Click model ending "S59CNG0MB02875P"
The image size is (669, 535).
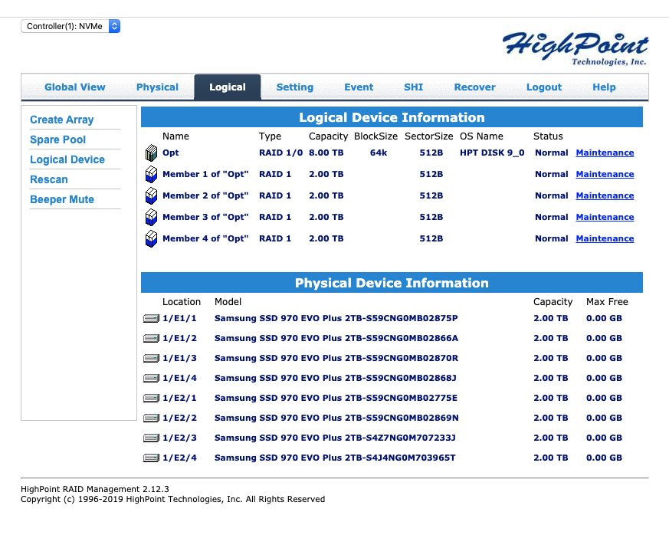[x=336, y=318]
